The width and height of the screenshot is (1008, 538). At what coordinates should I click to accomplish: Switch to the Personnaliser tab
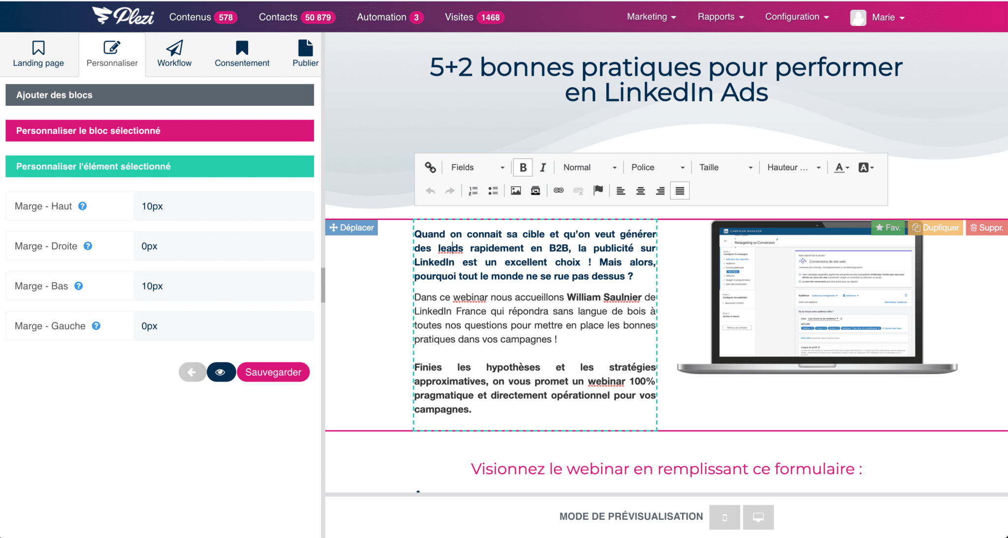coord(112,54)
